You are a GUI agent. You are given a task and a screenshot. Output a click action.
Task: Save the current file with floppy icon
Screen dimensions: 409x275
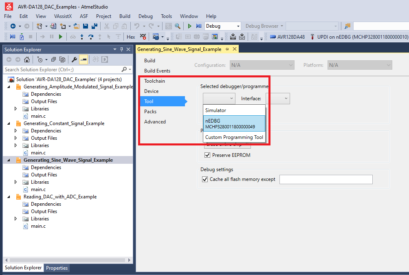pos(85,26)
